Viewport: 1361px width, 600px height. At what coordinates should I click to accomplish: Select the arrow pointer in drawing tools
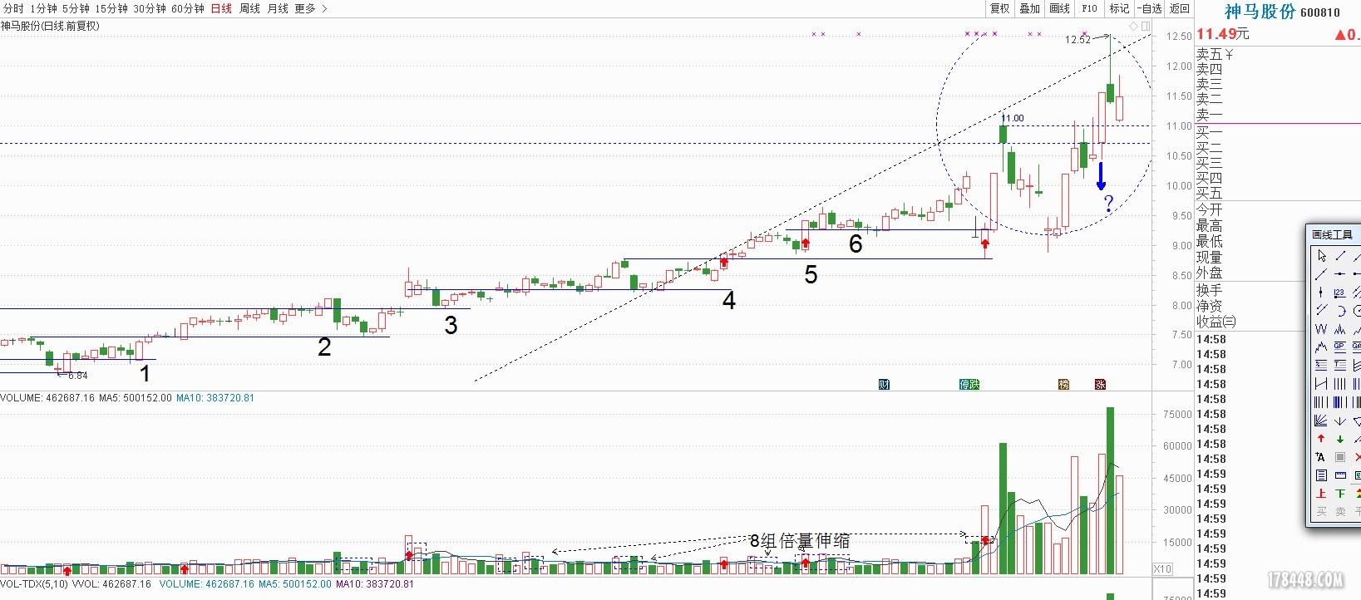tap(1321, 255)
